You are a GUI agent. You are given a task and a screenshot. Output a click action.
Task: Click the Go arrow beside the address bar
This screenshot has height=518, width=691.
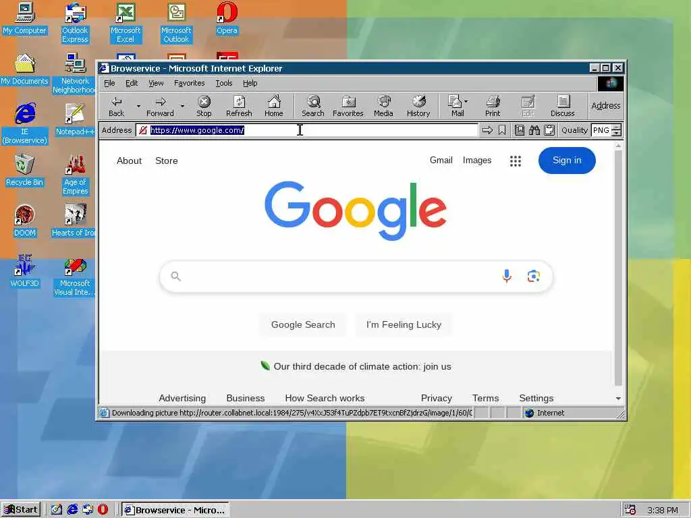point(487,130)
